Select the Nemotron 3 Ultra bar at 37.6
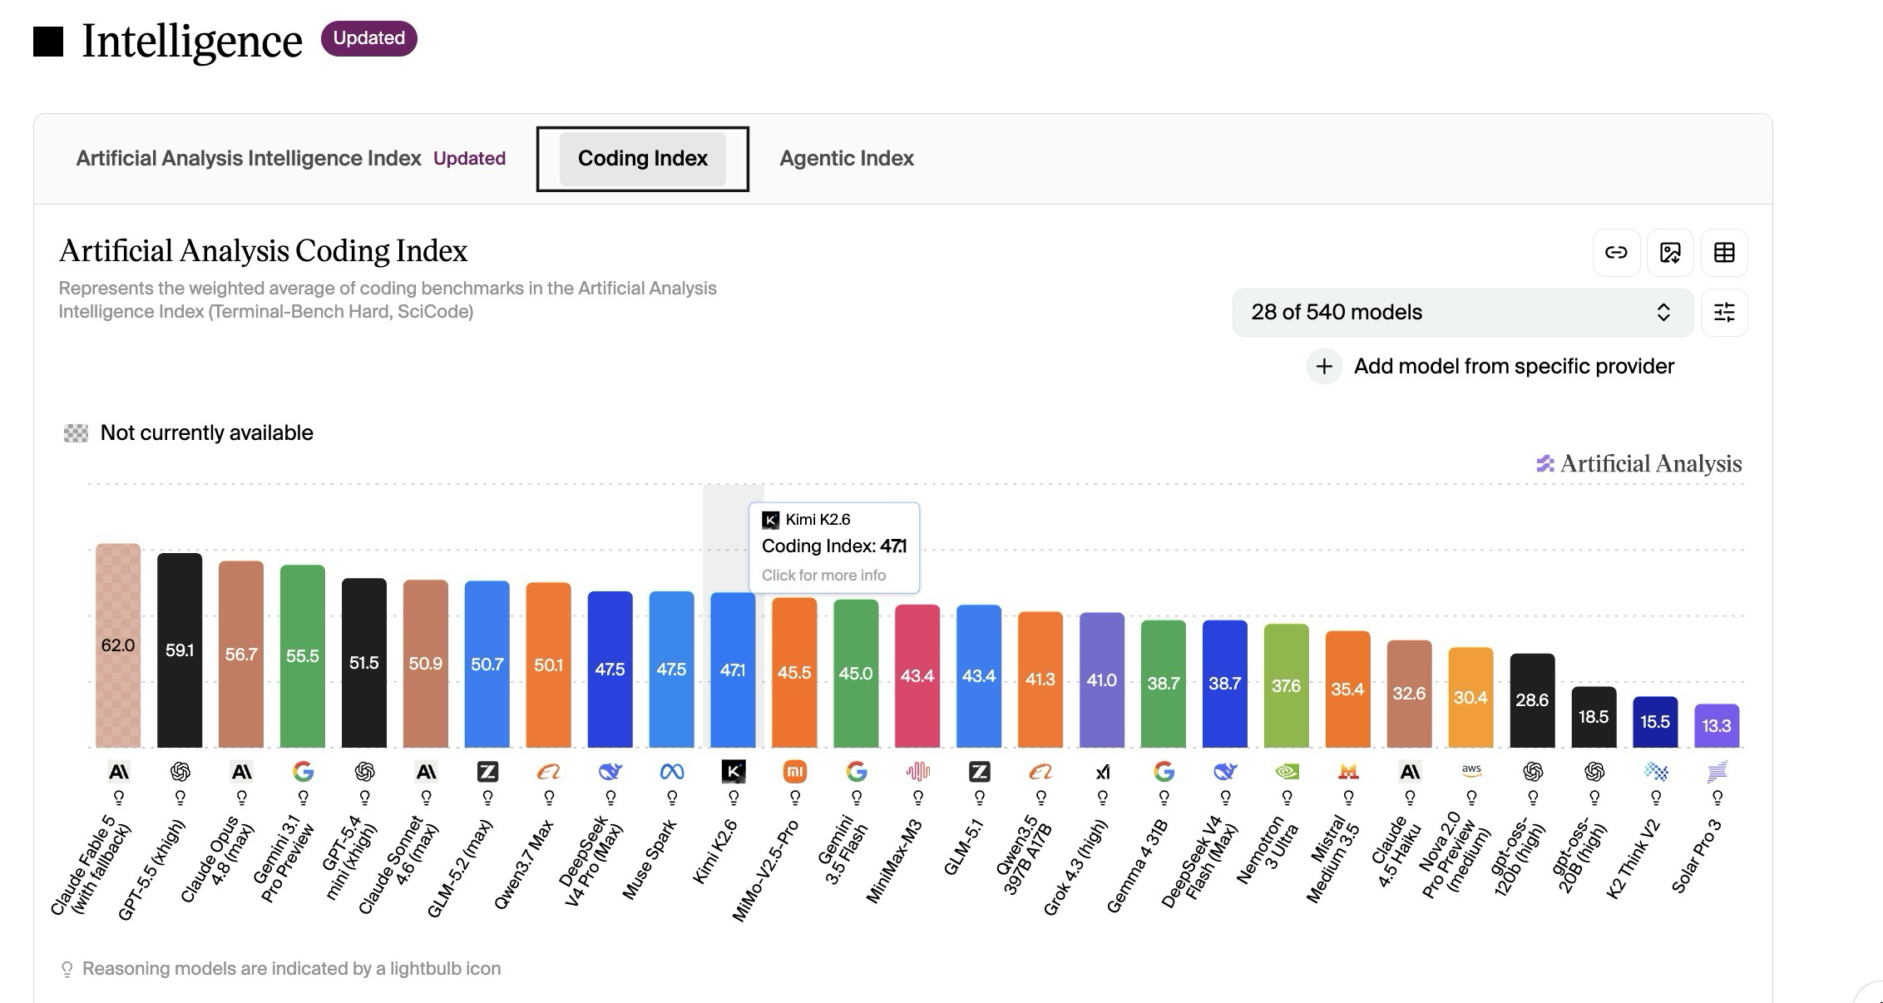Screen dimensions: 1883x1003 tap(1287, 686)
